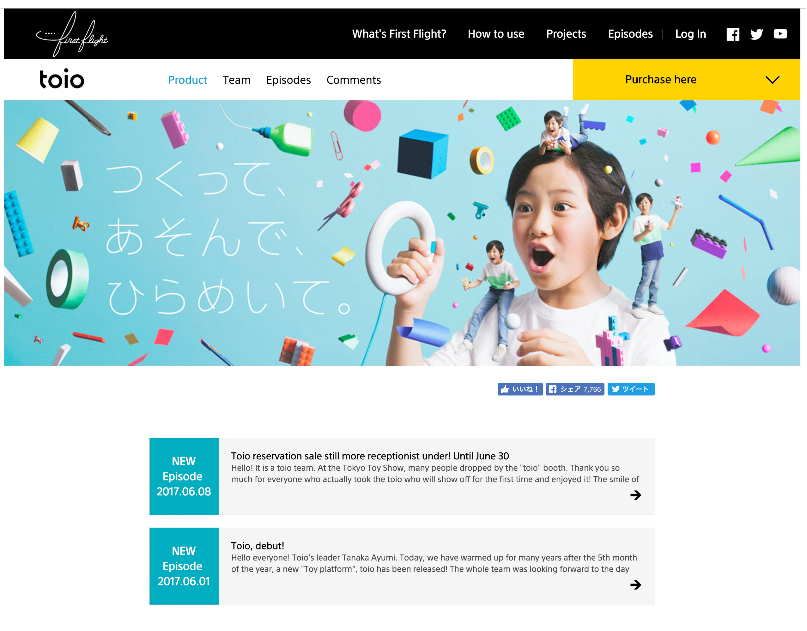
Task: Expand the Purchase here dropdown
Action: [x=661, y=79]
